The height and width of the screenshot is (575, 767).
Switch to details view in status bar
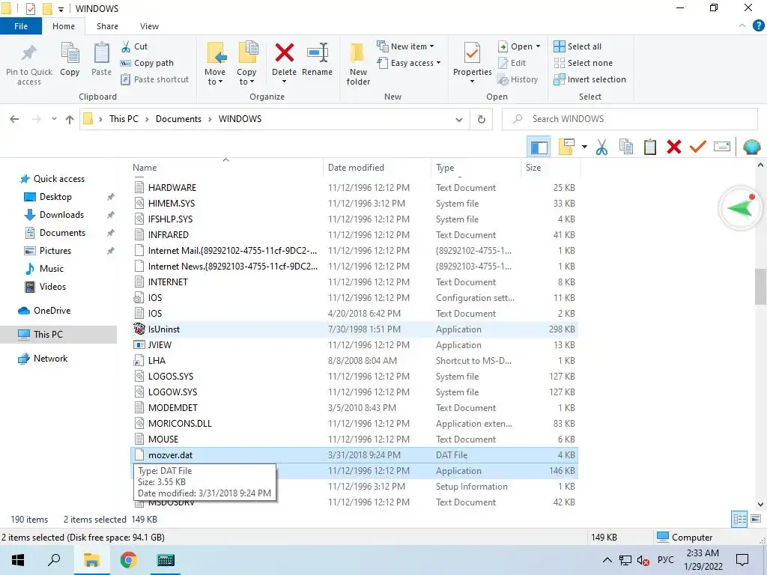[x=739, y=519]
